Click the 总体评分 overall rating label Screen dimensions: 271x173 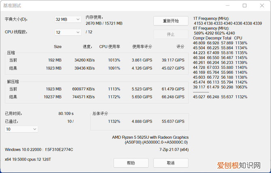pos(100,114)
